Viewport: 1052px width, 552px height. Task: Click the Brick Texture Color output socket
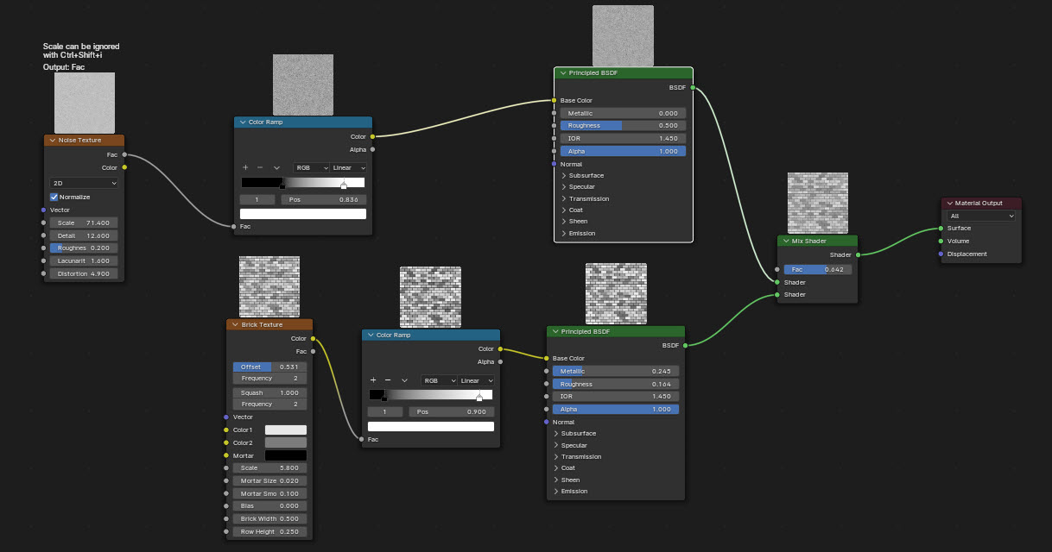[313, 338]
